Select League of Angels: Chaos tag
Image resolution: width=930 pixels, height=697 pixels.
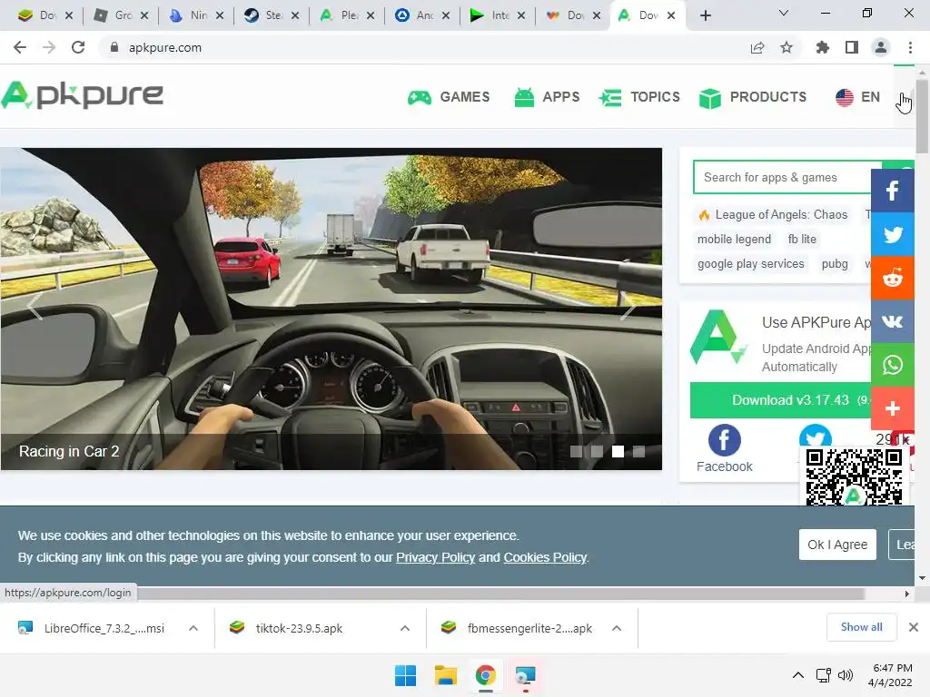coord(774,214)
